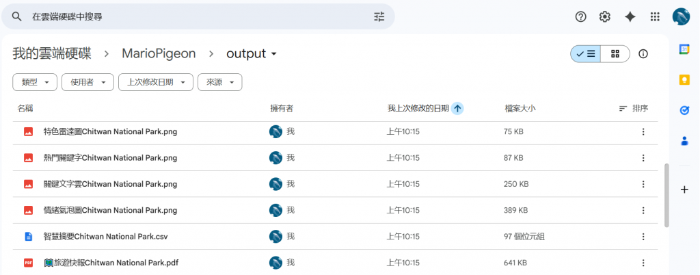Open more actions for 熱門關鍵字Chitwan National Park.png

click(x=643, y=158)
